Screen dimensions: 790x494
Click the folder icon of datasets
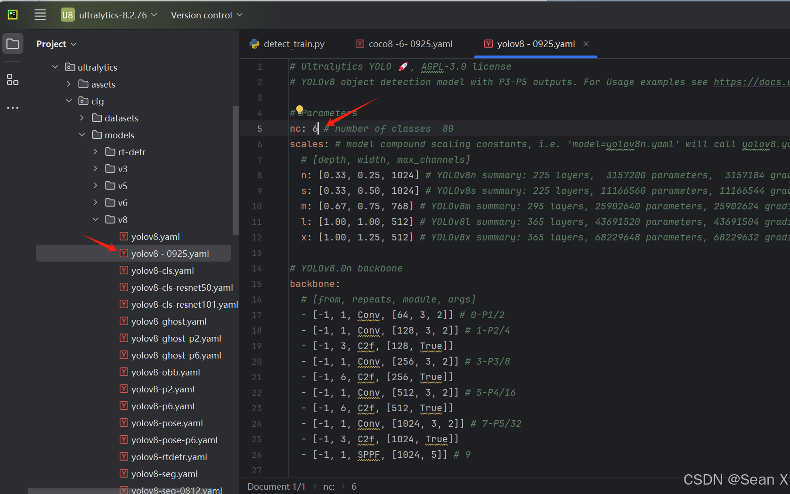97,118
